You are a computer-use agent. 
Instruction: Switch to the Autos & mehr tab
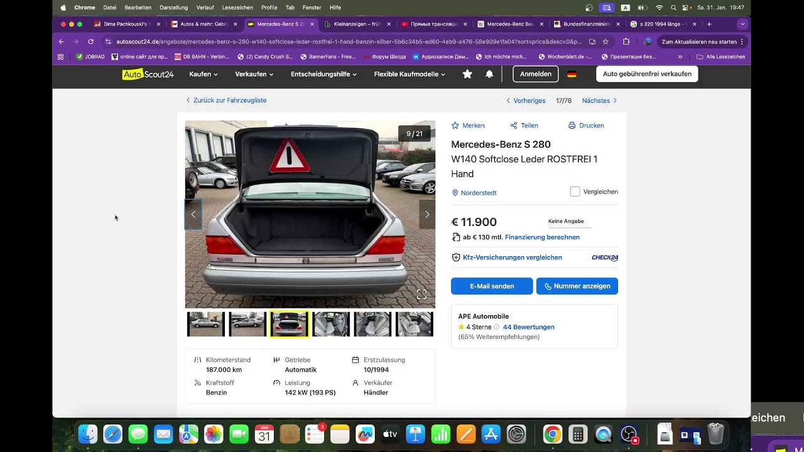click(204, 24)
